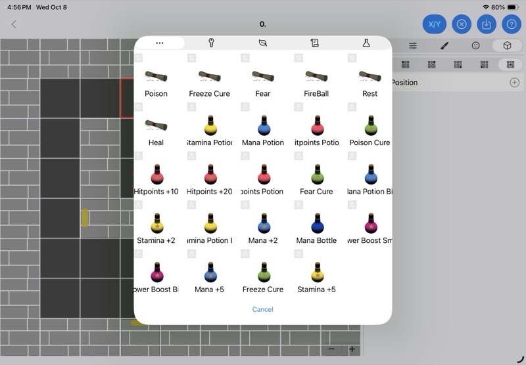Tap the download/save button in top bar

[487, 24]
